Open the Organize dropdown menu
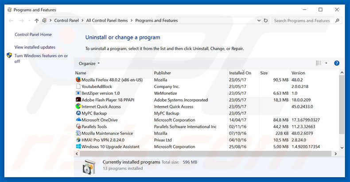Viewport: 350px width, 182px height. point(89,63)
